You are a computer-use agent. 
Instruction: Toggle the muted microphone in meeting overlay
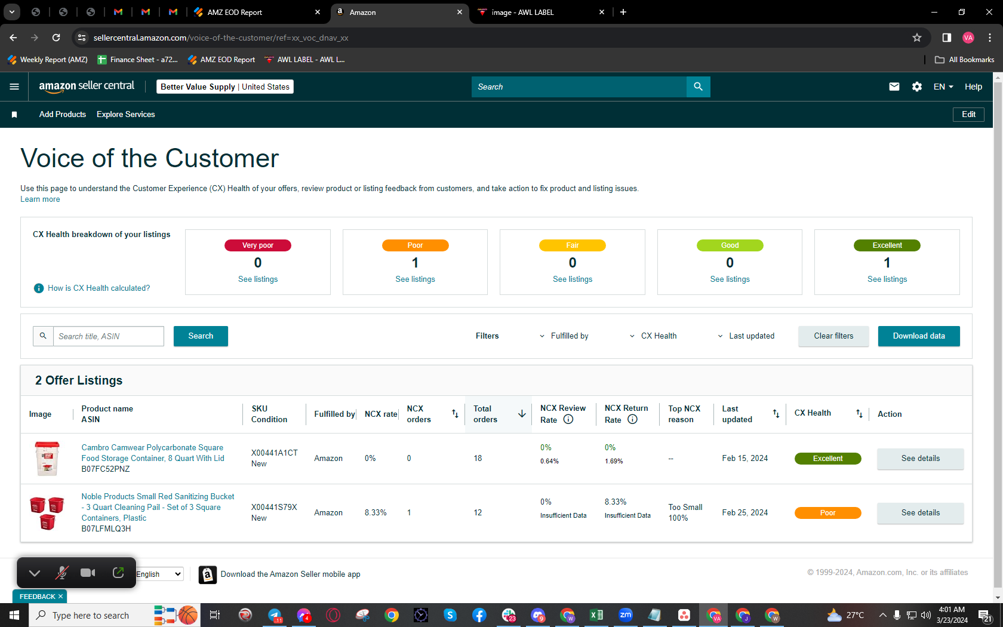[x=61, y=573]
